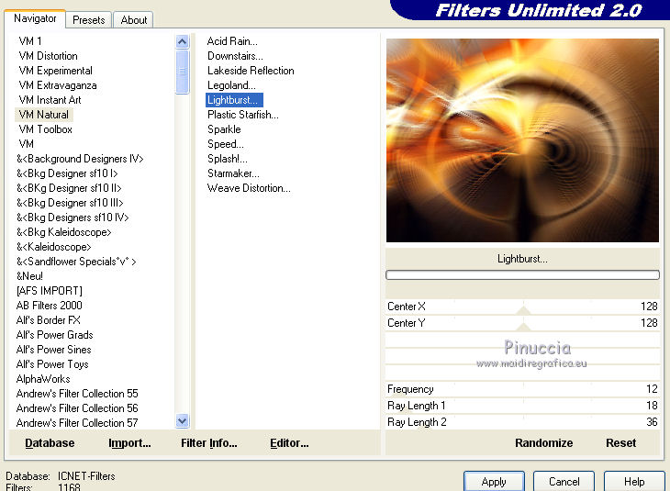Click the category list scrollbar thumb

click(x=182, y=72)
